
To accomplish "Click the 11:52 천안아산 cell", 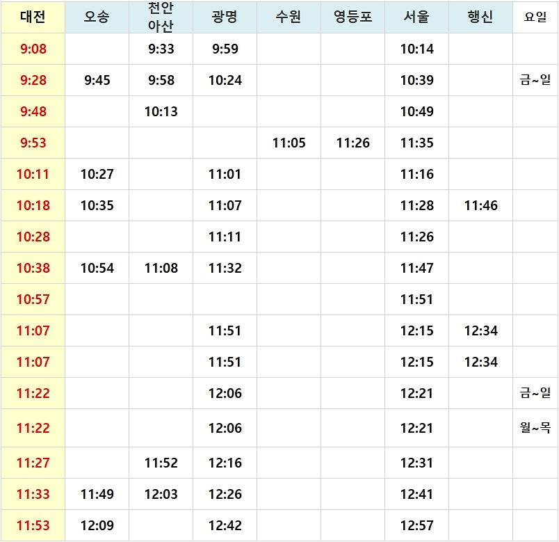I will pos(161,463).
